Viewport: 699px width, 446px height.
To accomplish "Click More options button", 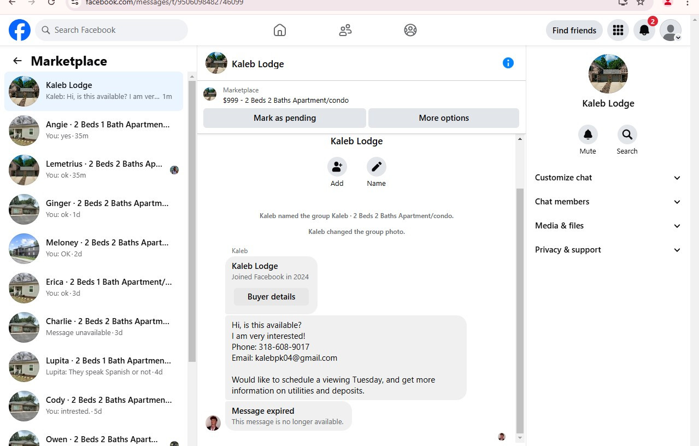I will 444,118.
